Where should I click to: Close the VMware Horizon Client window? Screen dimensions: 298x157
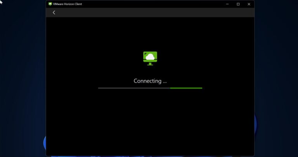[x=249, y=4]
